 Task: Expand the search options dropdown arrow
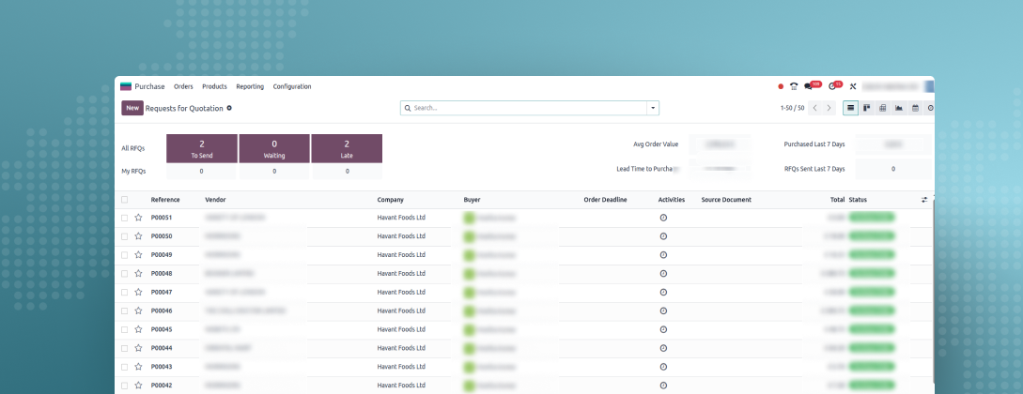tap(653, 108)
